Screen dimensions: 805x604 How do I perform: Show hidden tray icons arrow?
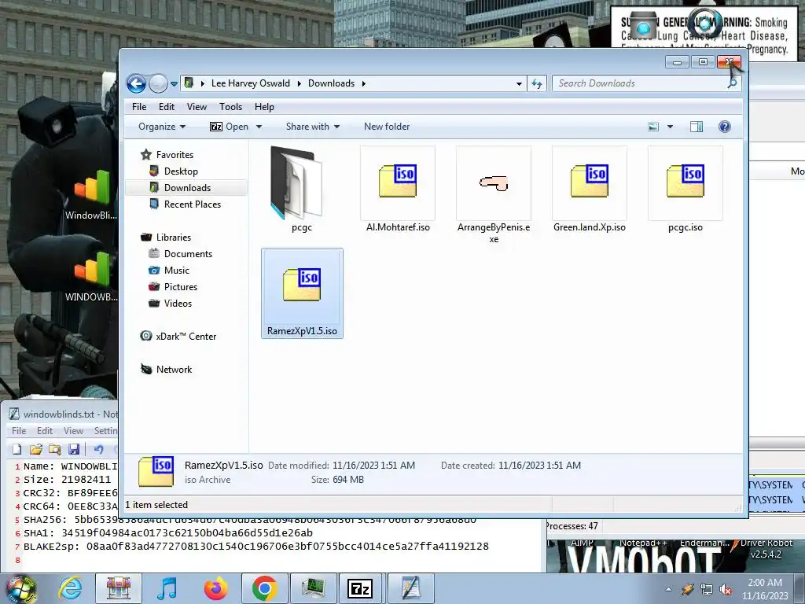click(668, 590)
